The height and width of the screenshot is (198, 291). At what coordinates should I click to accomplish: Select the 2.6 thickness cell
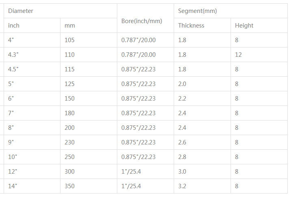tap(182, 142)
